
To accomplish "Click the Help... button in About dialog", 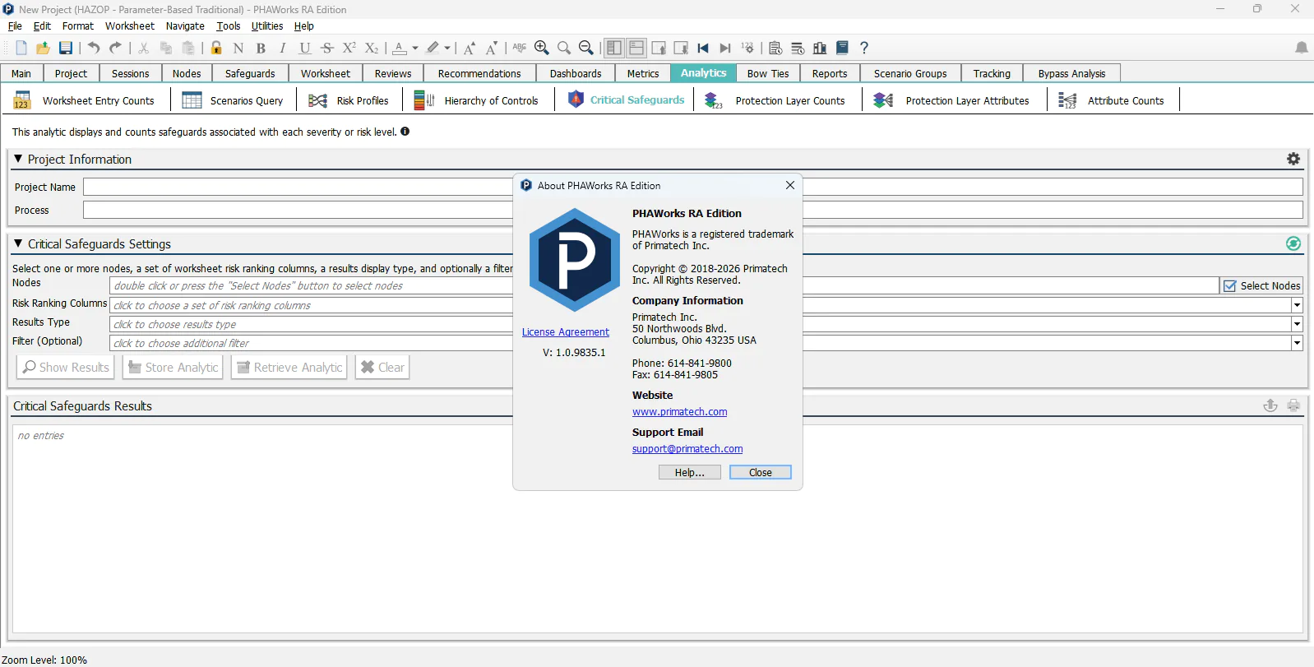I will coord(689,472).
